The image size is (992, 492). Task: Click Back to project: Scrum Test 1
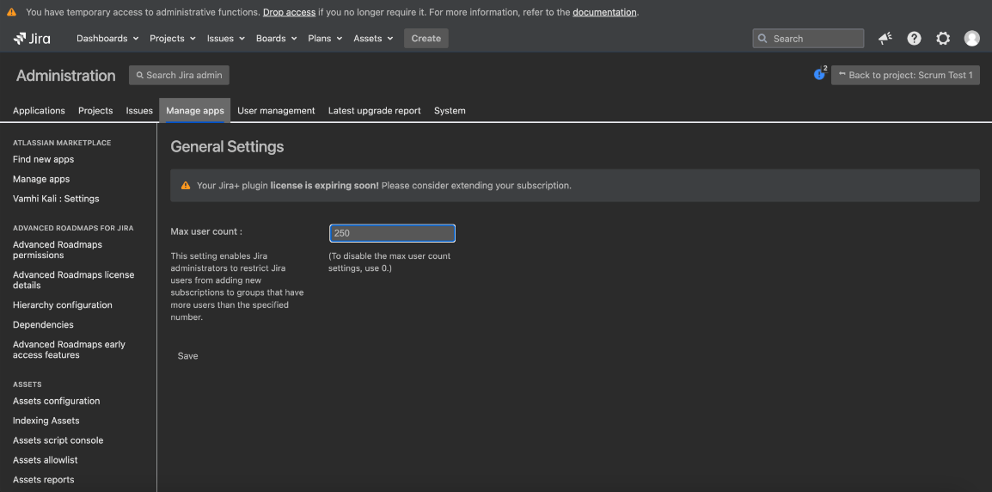click(905, 75)
